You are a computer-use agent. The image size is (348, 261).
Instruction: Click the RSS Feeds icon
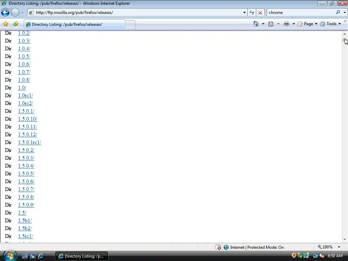click(x=271, y=24)
